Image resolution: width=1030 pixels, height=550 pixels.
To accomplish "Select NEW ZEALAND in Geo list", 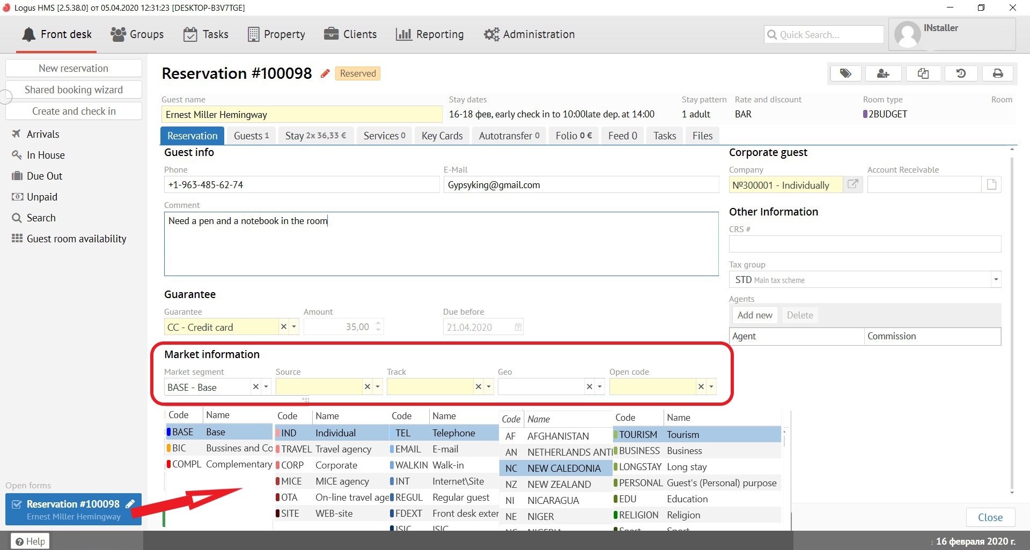I will pyautogui.click(x=558, y=484).
